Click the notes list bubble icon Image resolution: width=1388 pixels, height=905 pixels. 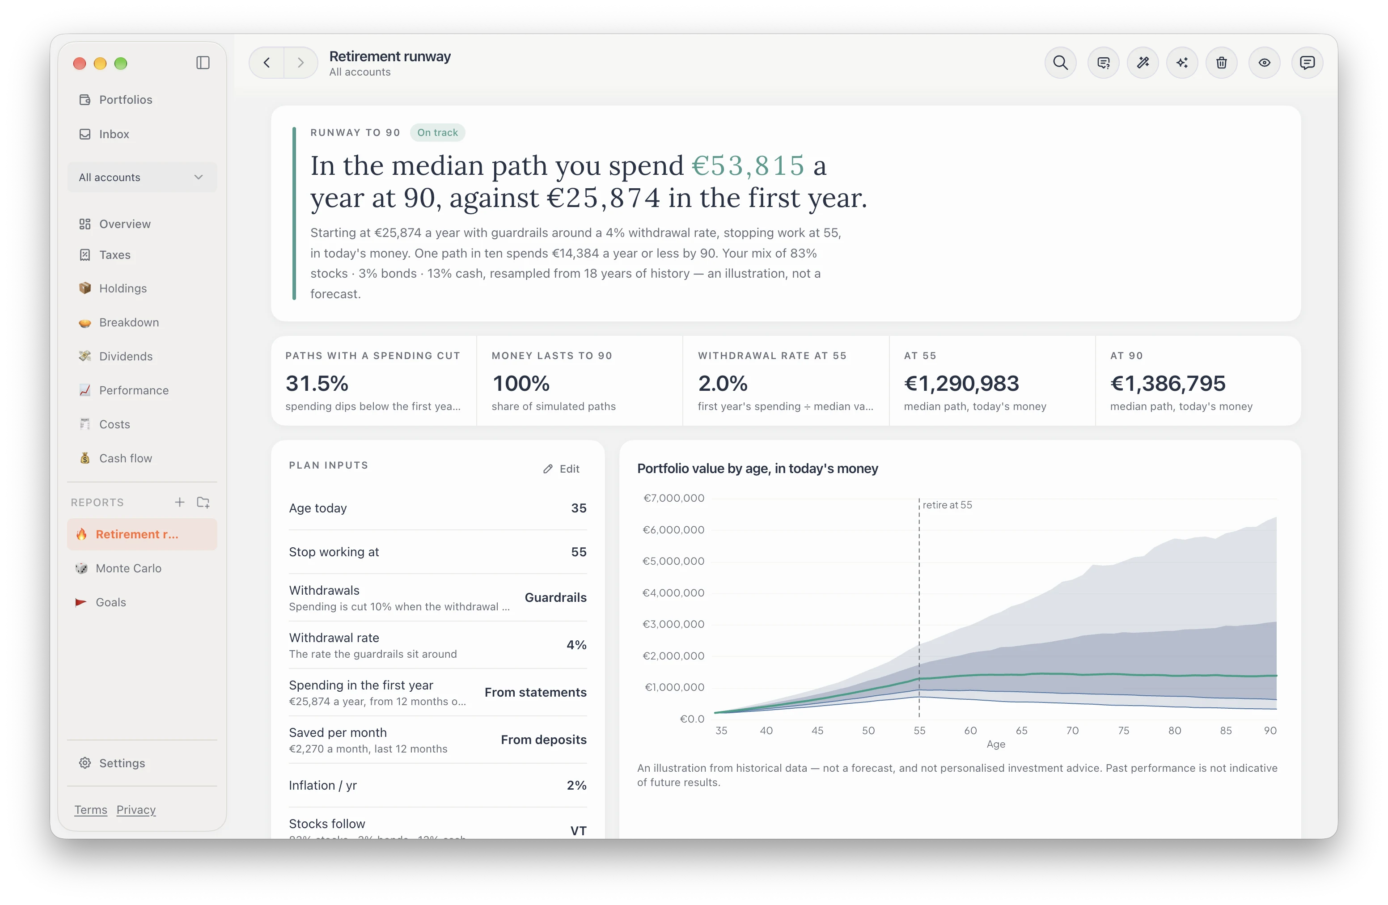tap(1104, 63)
